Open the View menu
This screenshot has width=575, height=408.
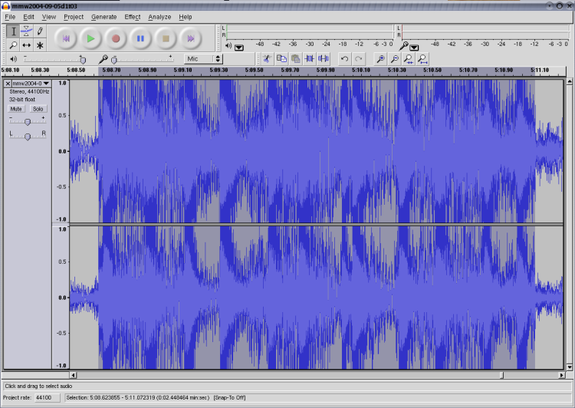tap(49, 17)
